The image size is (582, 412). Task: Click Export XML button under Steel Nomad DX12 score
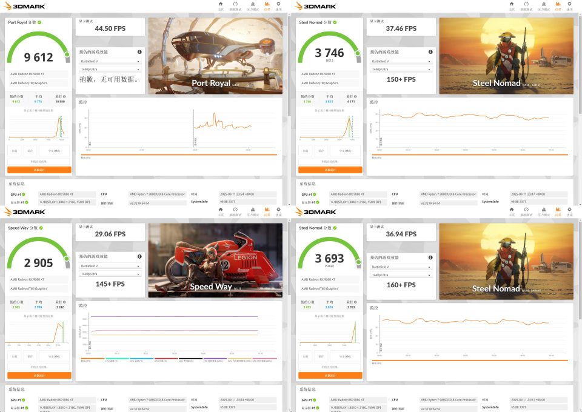pyautogui.click(x=345, y=151)
